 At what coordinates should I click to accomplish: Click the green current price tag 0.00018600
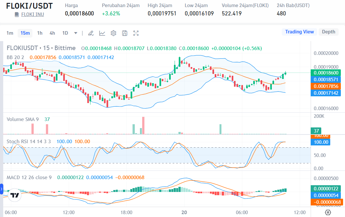tap(326, 73)
